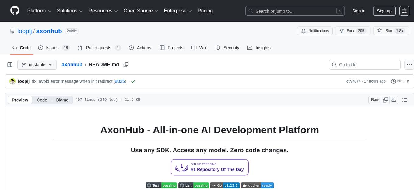Copy the raw README contents icon
The width and height of the screenshot is (414, 190).
click(385, 100)
